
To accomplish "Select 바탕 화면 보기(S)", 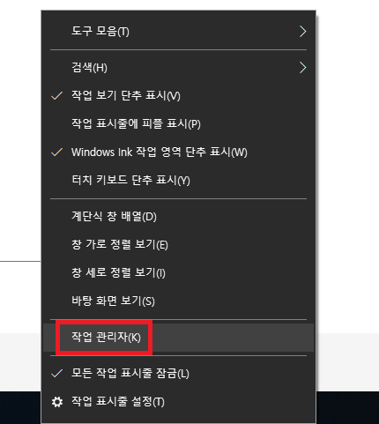I will [x=178, y=301].
